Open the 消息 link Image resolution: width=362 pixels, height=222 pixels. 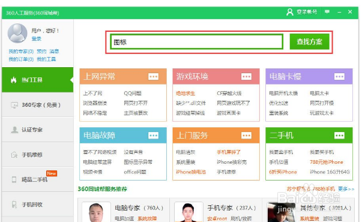[54, 51]
